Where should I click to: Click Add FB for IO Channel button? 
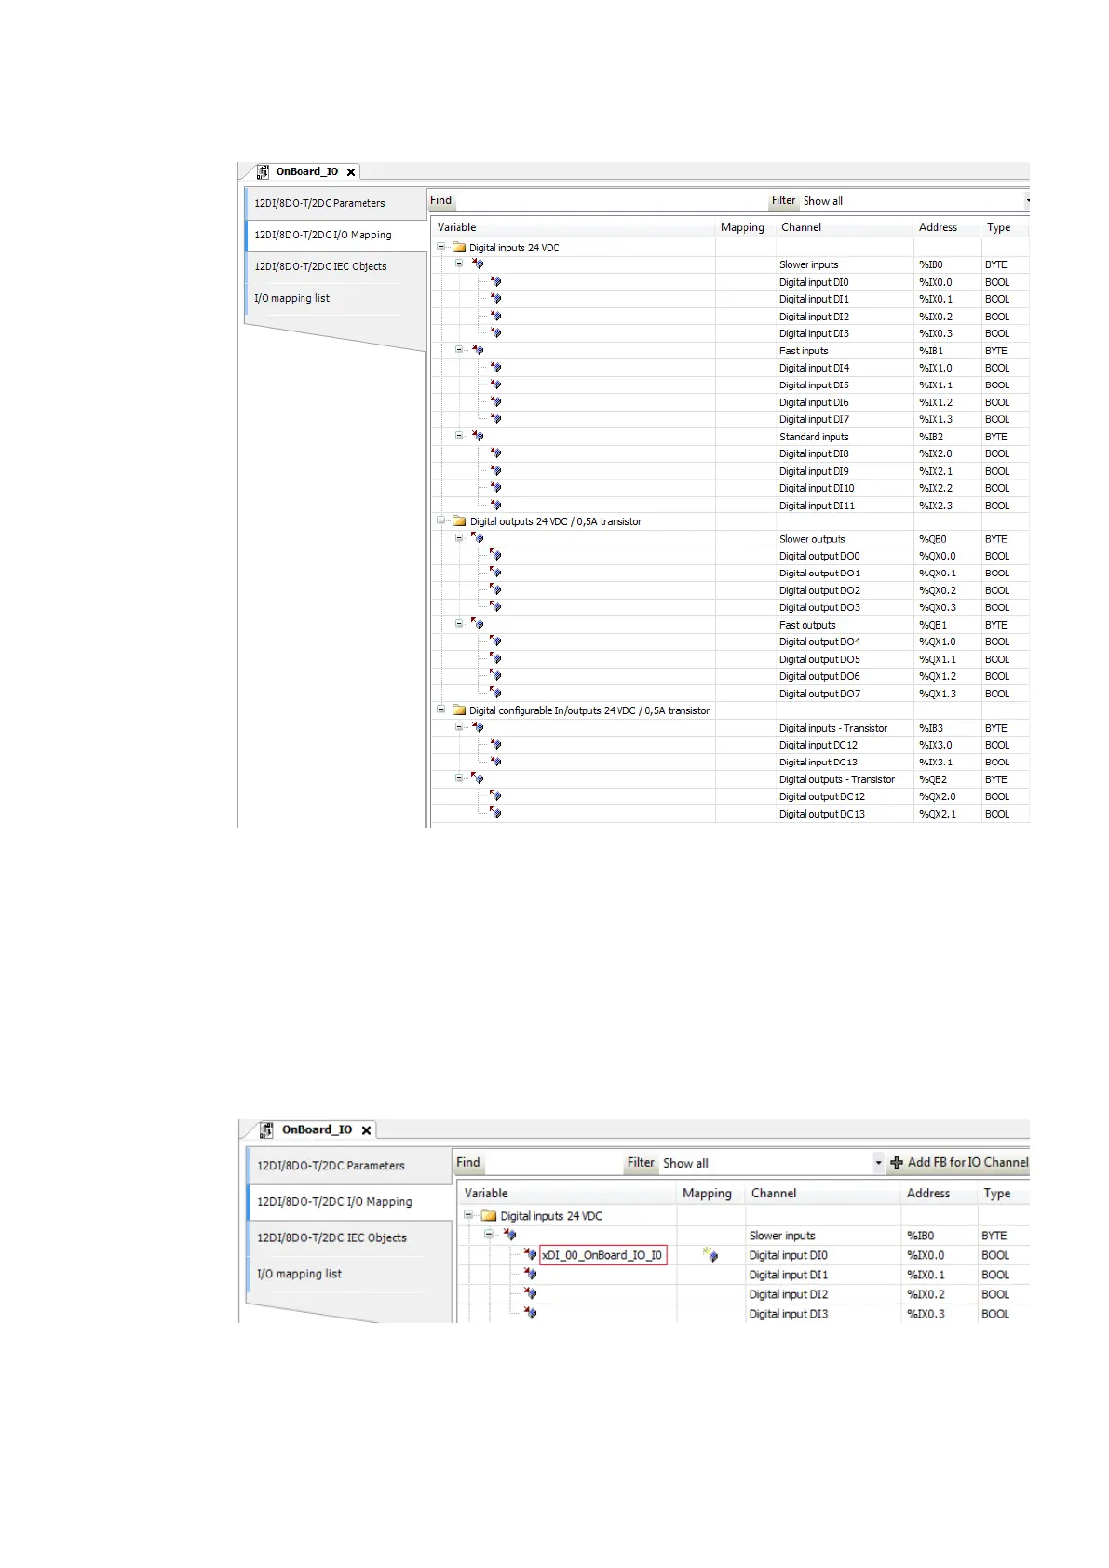click(960, 1162)
